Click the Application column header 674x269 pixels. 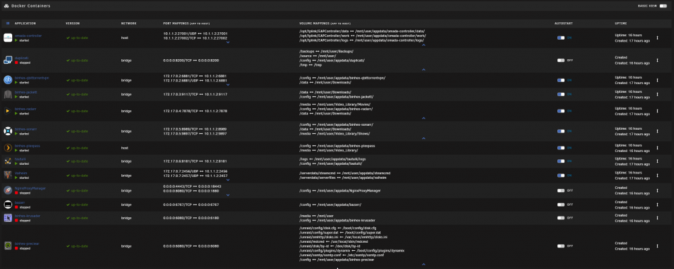click(25, 23)
